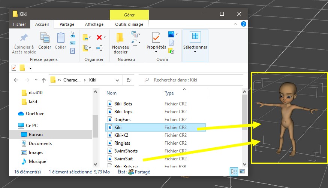Image resolution: width=328 pixels, height=188 pixels.
Task: Open Move to folder icon in Organiser
Action: pos(85,37)
